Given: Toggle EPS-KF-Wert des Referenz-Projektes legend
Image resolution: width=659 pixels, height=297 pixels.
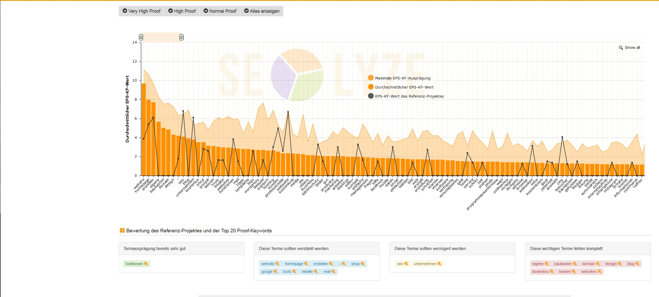Looking at the screenshot, I should coord(409,96).
